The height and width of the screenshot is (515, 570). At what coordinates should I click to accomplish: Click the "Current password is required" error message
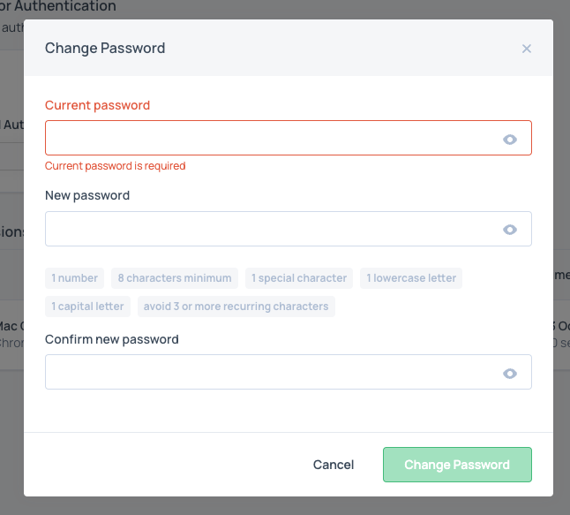click(116, 166)
